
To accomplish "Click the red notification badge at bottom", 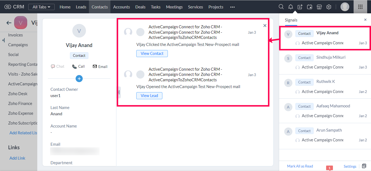I will tap(329, 168).
